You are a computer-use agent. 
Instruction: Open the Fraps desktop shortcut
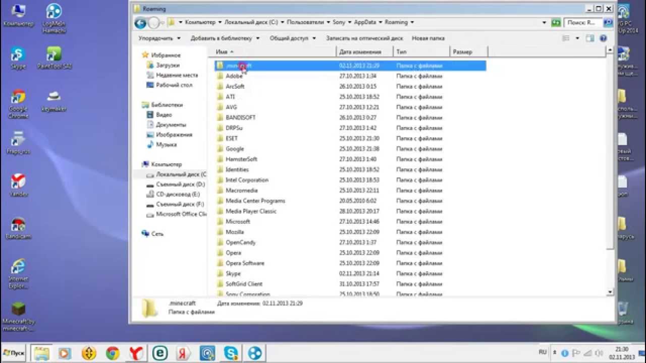(18, 142)
